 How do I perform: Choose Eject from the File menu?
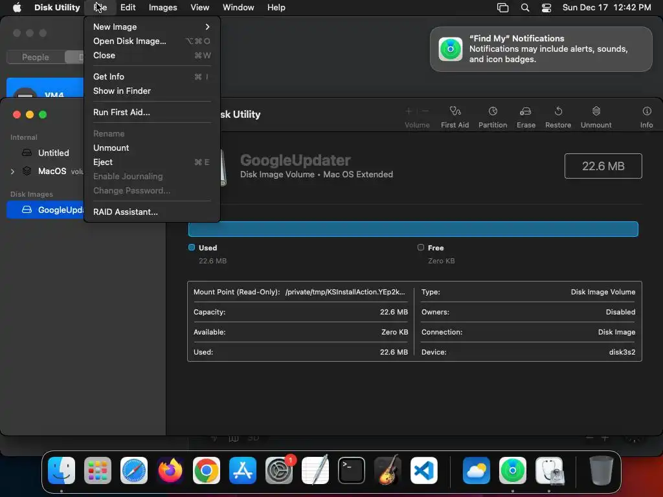(x=152, y=162)
